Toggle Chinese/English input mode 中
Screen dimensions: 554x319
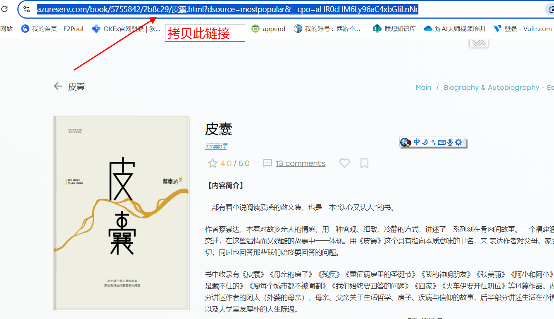coord(417,142)
